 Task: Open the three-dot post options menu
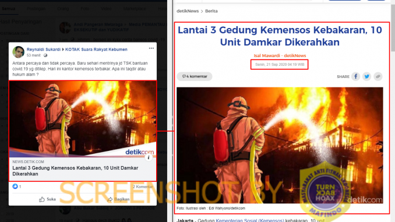coord(151,48)
